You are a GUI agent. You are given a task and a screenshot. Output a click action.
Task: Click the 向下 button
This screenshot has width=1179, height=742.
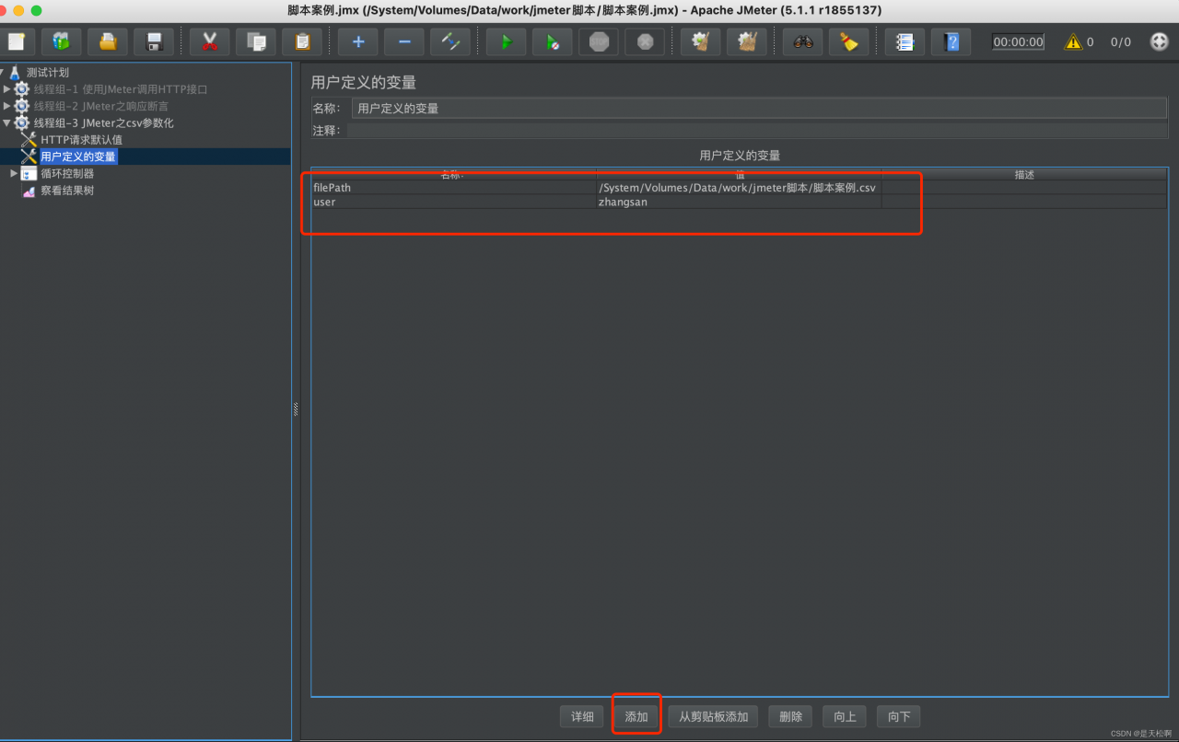[x=899, y=716]
